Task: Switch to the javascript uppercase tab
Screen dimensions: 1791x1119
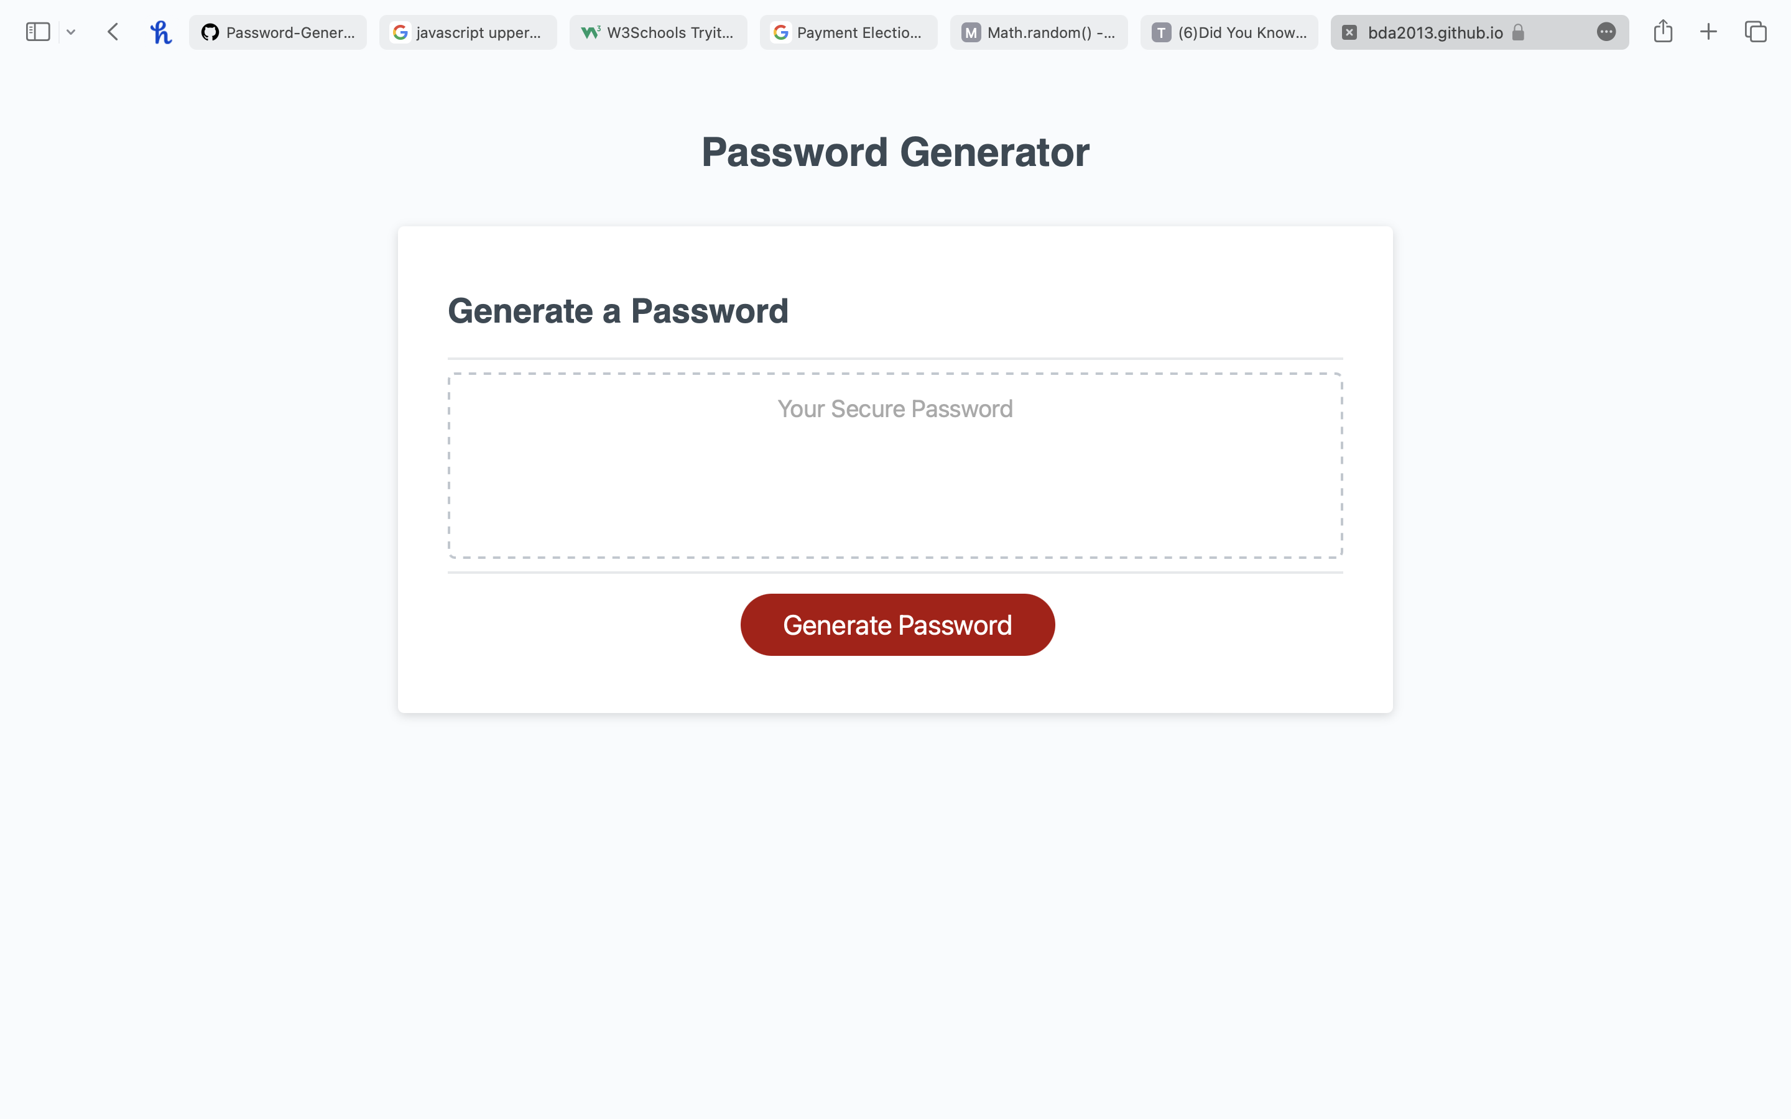Action: [467, 31]
